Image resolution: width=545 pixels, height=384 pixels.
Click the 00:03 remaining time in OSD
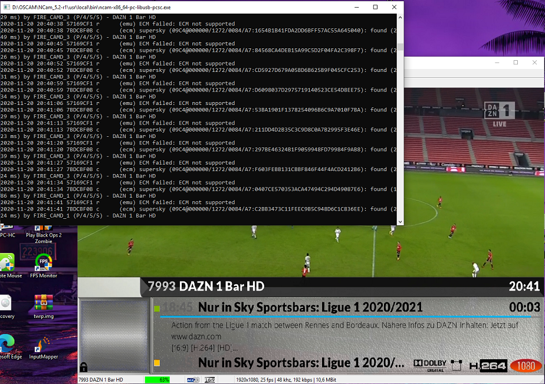524,307
